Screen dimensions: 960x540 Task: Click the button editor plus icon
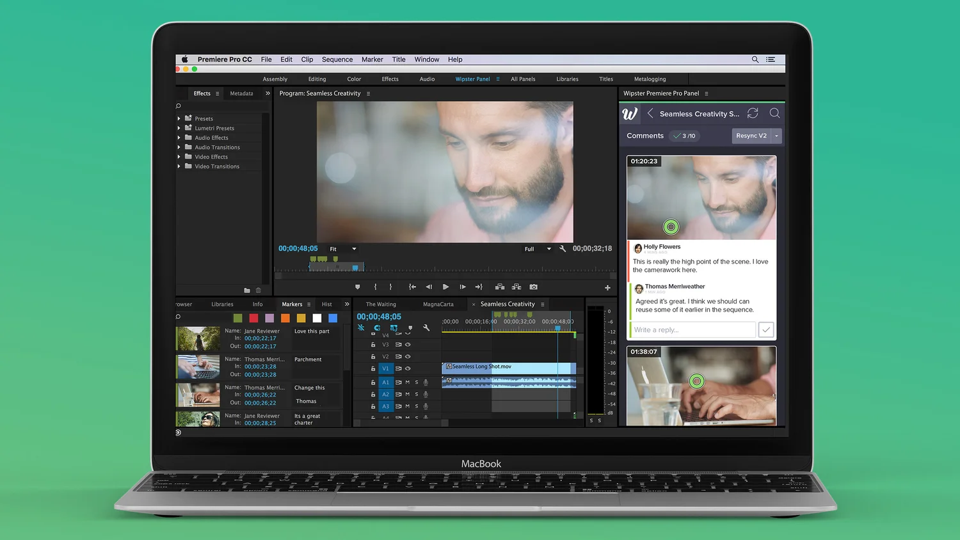tap(607, 288)
